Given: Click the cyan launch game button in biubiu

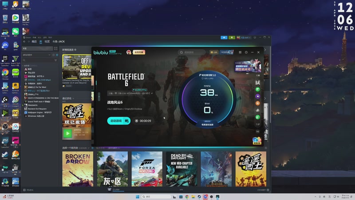Looking at the screenshot, I should click(118, 121).
